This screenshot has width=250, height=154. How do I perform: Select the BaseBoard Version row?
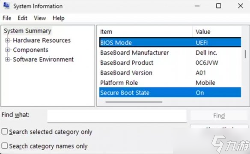click(x=170, y=73)
